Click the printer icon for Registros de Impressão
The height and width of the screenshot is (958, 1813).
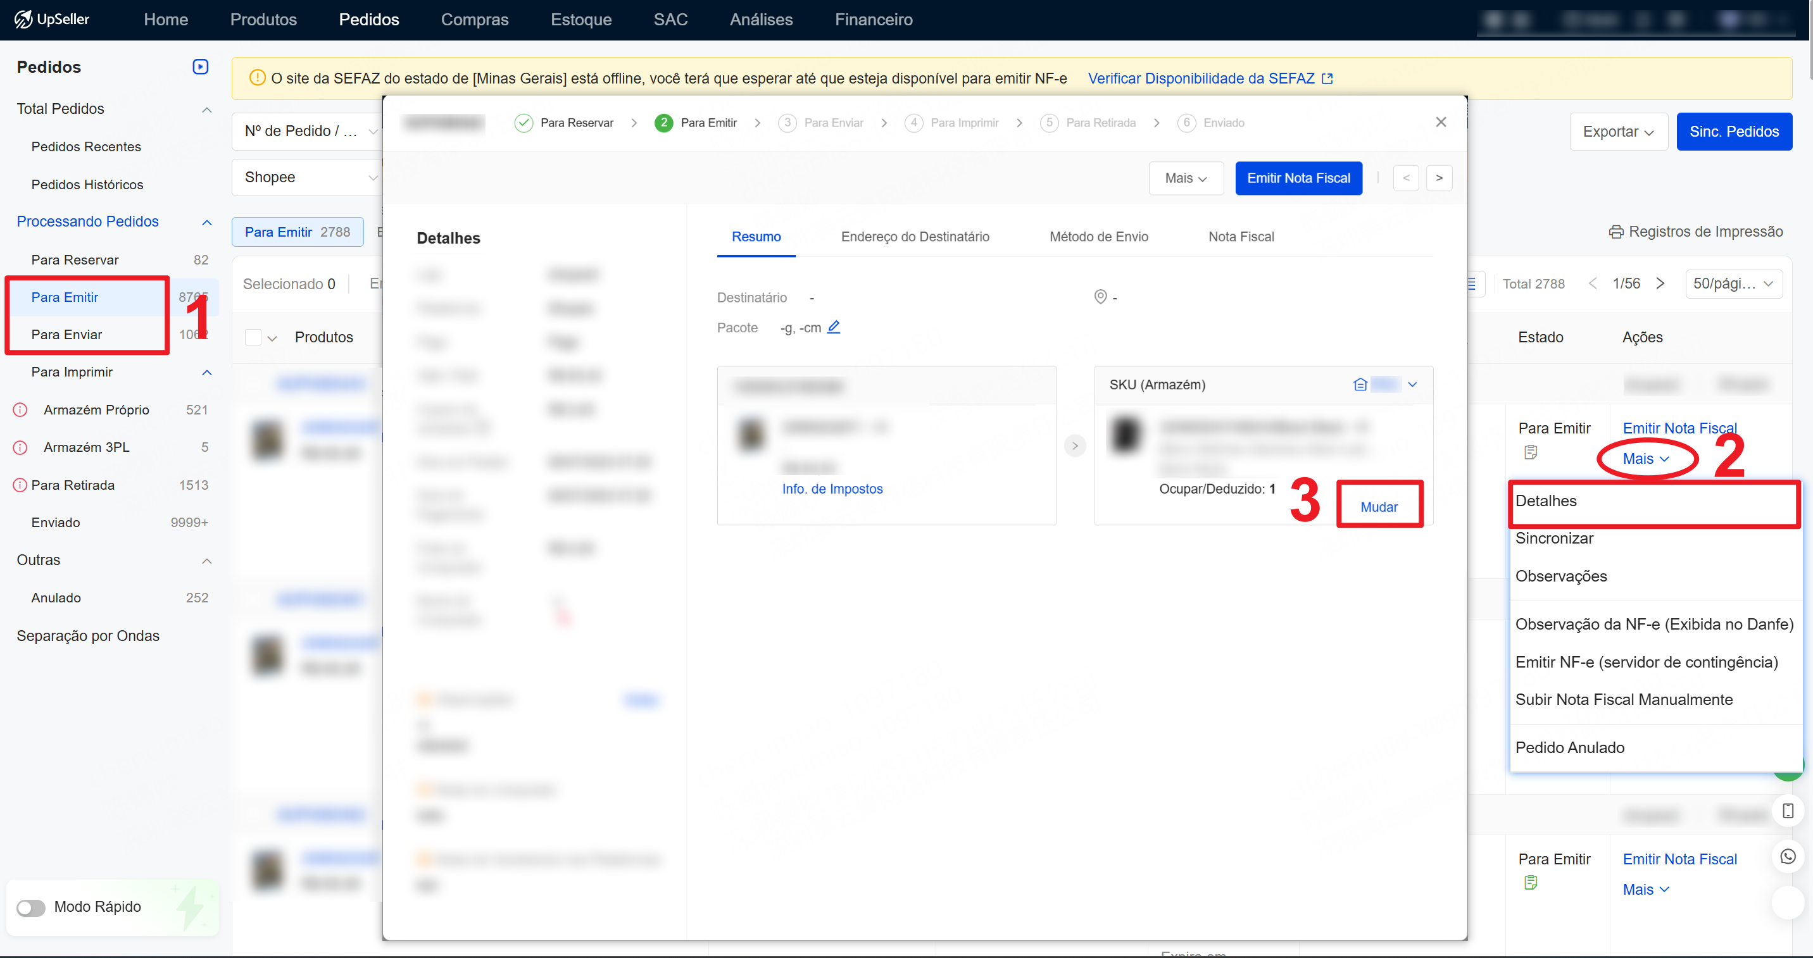point(1615,232)
